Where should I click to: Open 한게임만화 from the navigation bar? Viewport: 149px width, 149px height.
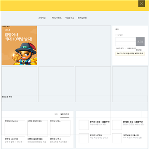click(x=82, y=18)
